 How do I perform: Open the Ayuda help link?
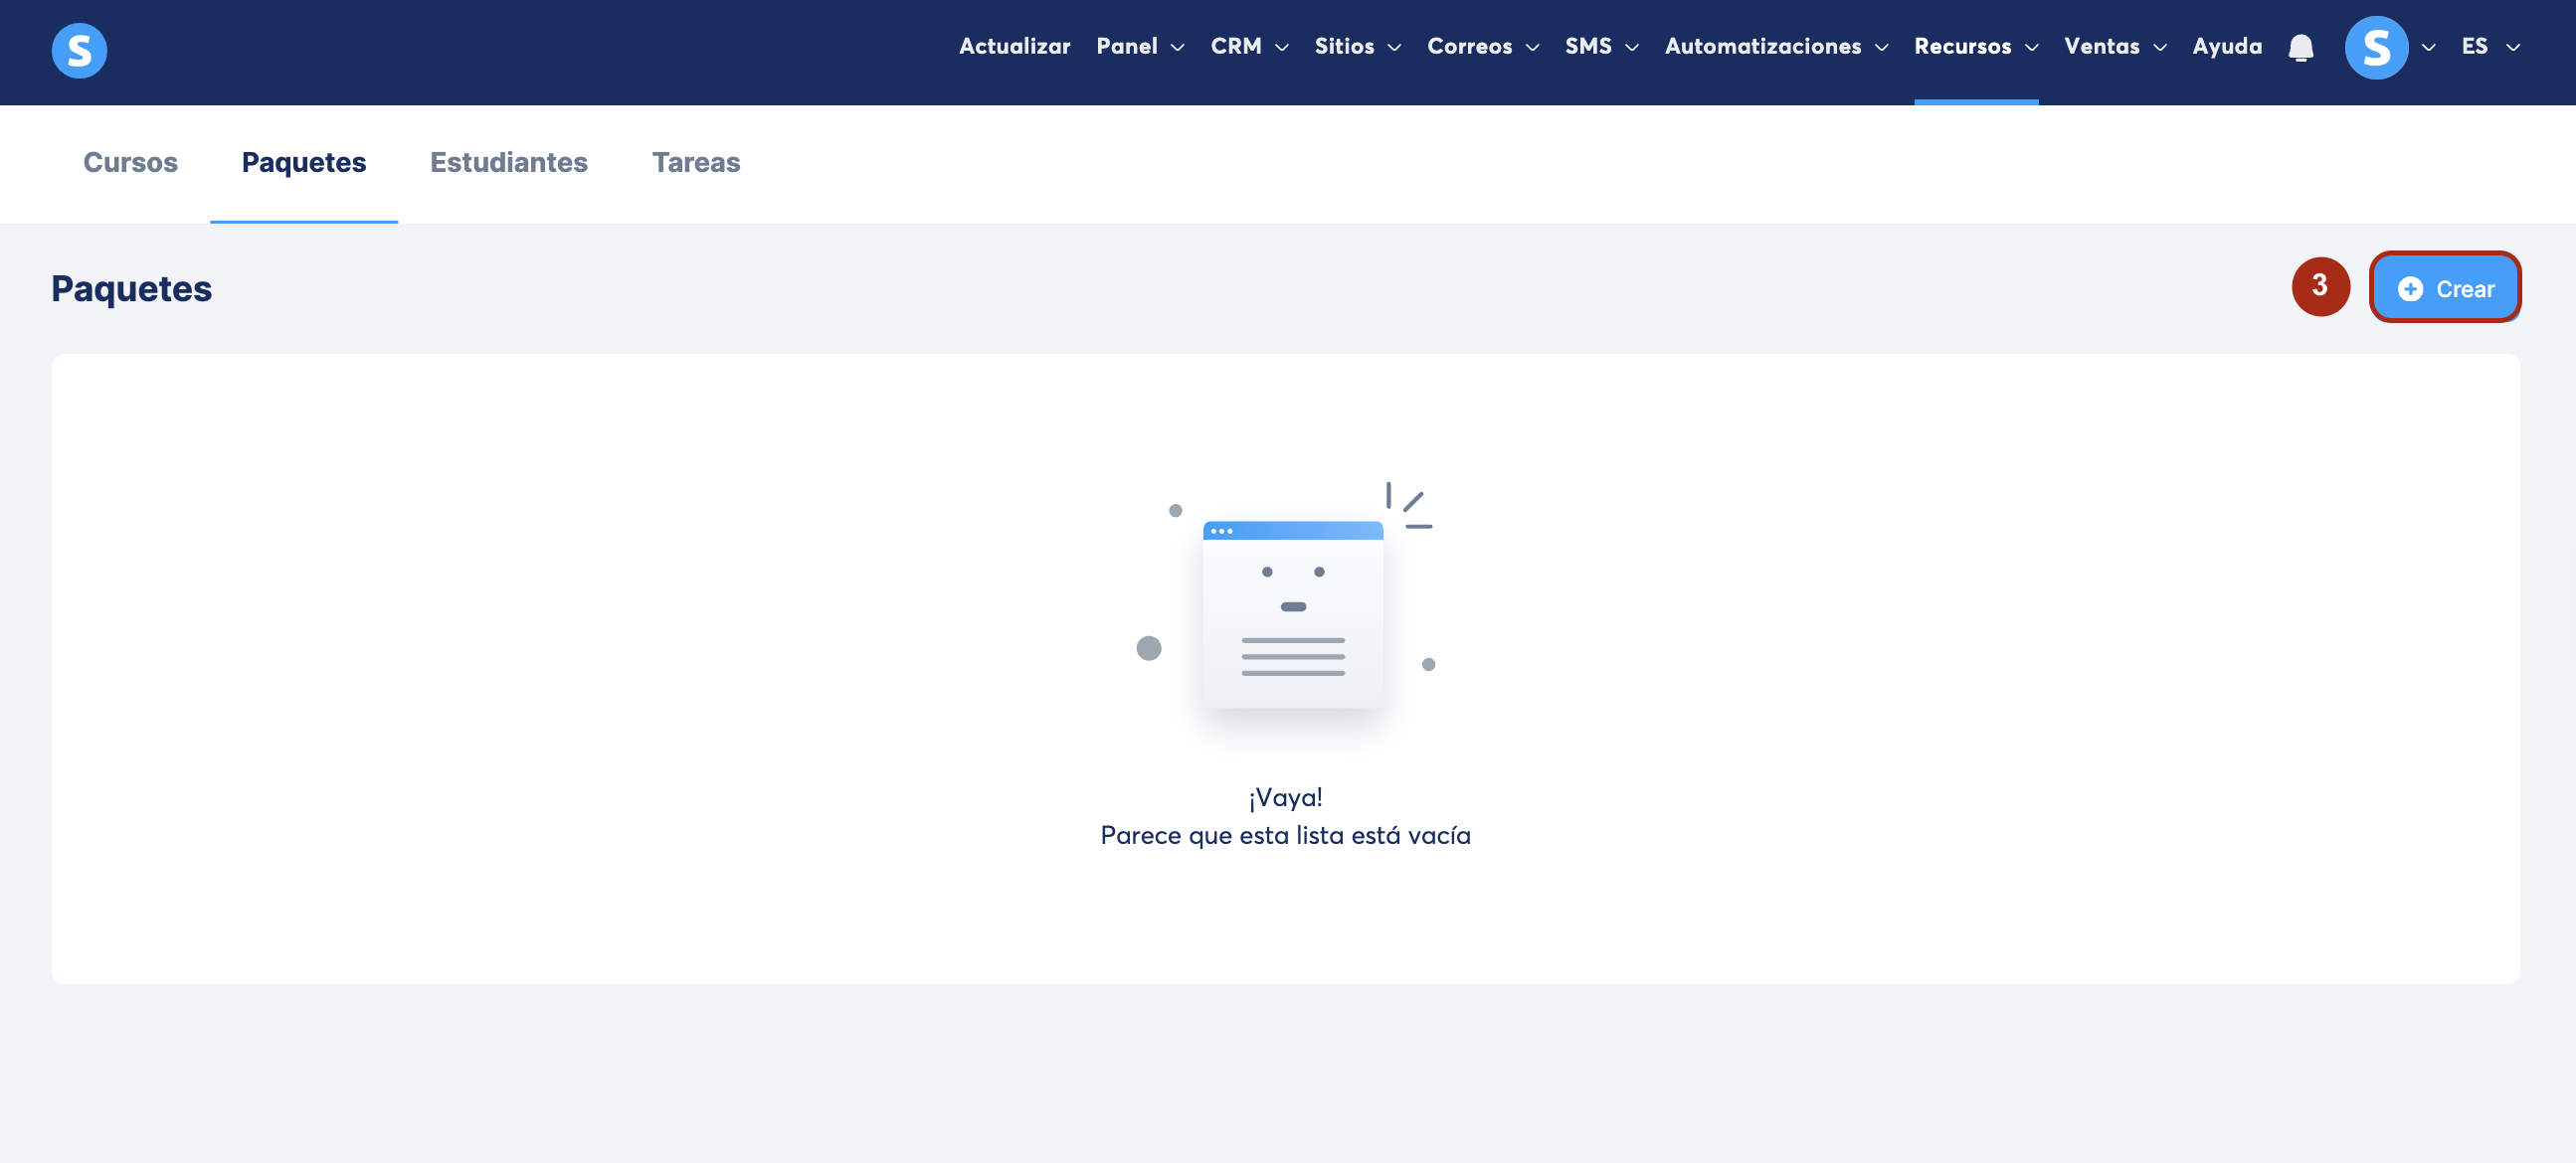click(x=2226, y=47)
